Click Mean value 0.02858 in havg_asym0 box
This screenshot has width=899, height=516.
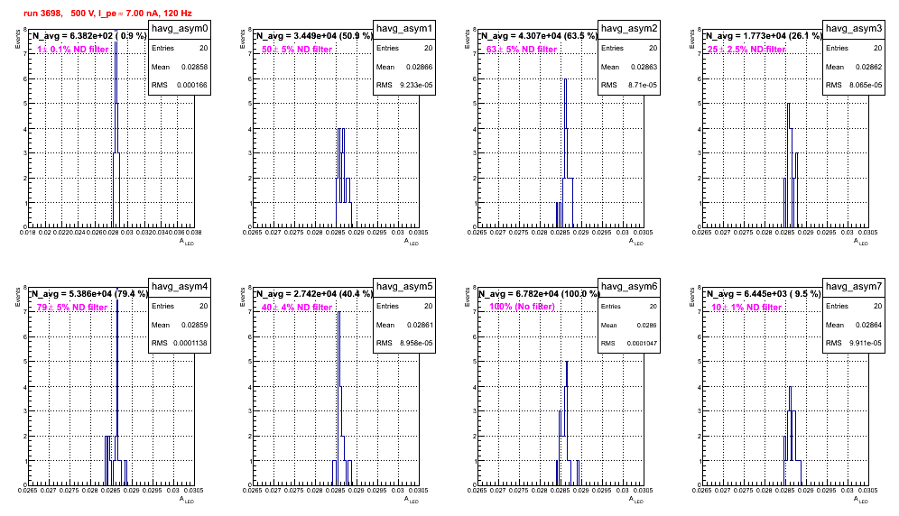tap(194, 67)
